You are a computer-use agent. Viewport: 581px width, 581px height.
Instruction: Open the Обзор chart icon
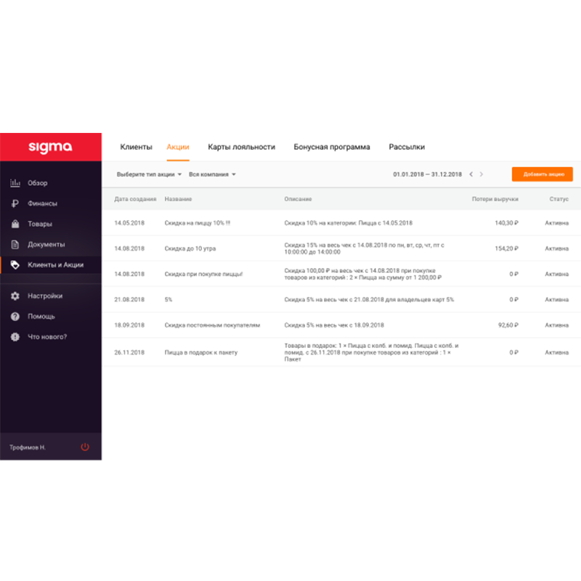15,183
